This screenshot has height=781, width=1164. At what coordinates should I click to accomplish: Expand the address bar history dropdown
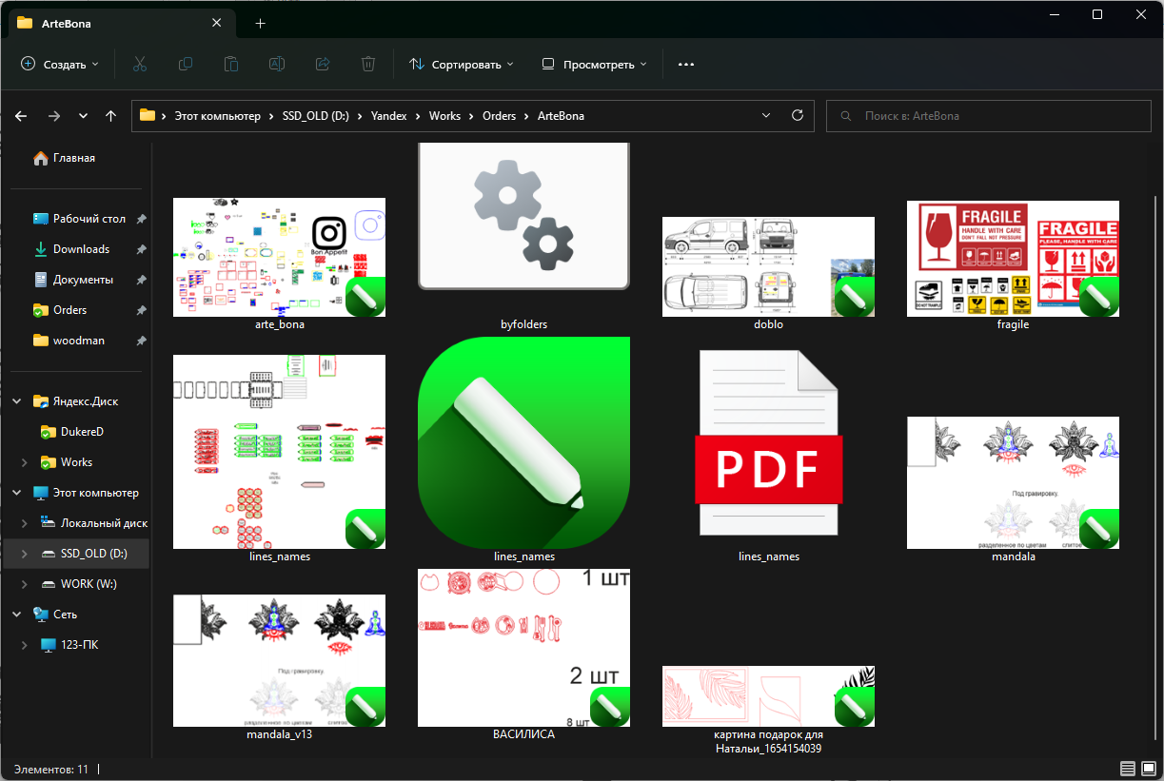767,116
